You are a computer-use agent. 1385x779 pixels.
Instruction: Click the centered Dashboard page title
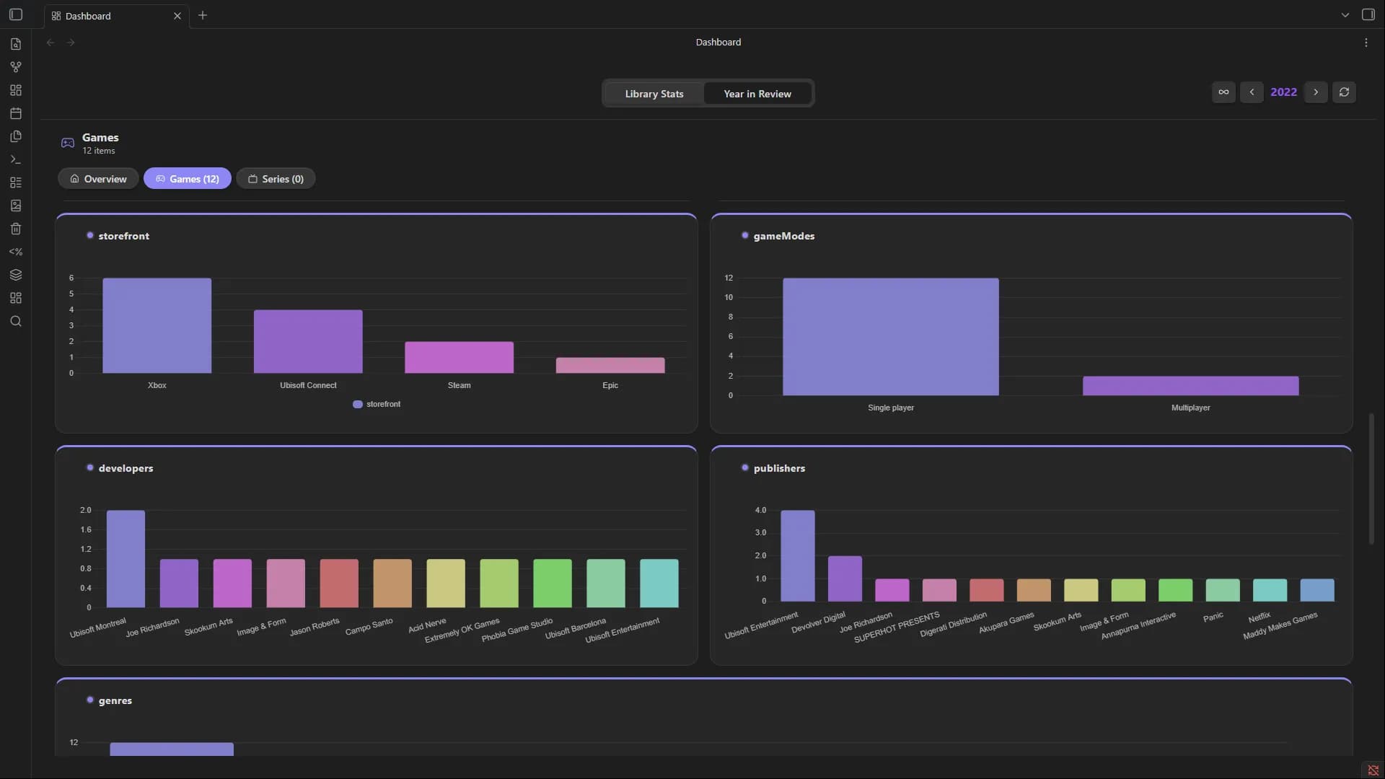pyautogui.click(x=718, y=43)
